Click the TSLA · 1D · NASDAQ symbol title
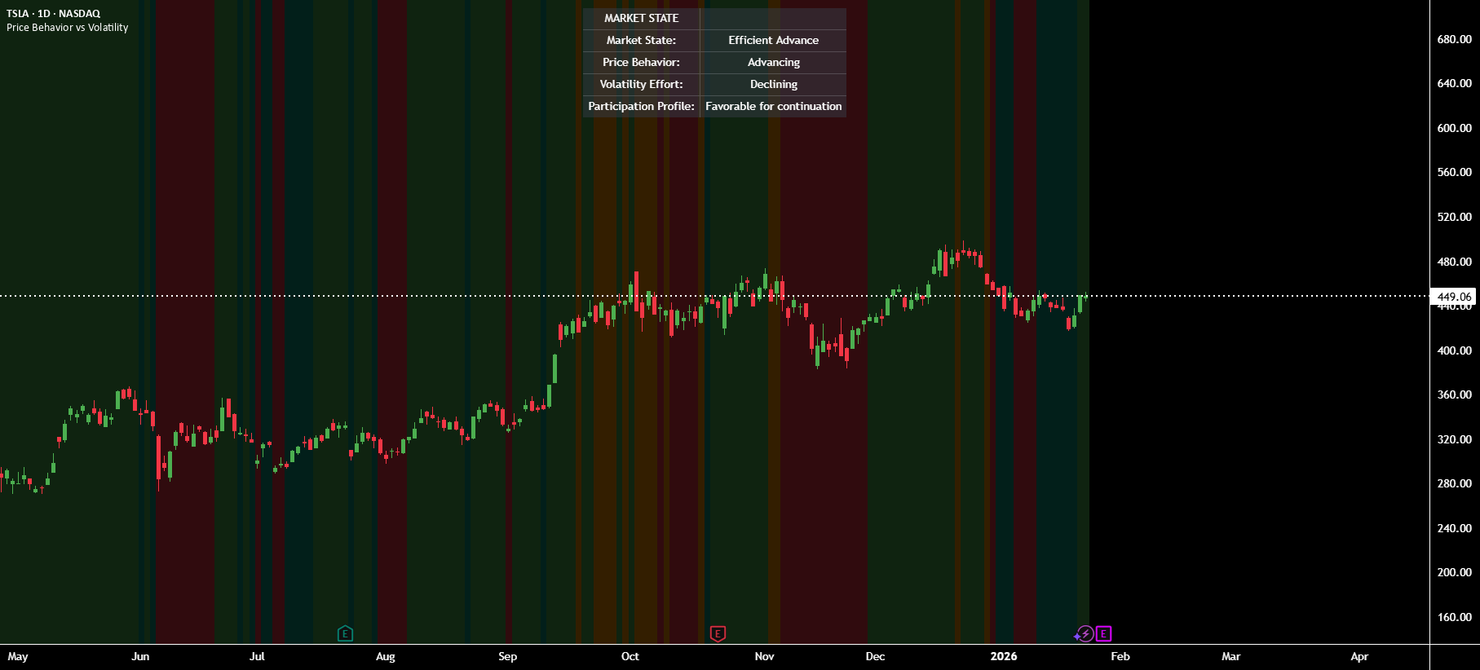 (x=54, y=14)
